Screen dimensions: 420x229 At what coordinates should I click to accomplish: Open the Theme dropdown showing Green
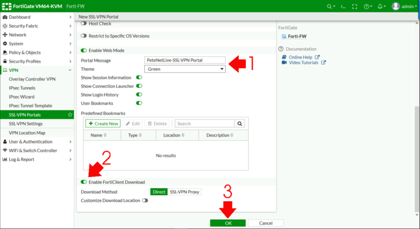click(x=185, y=69)
